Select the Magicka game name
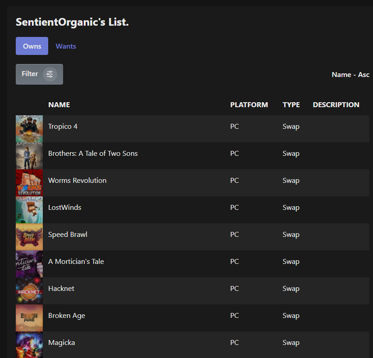 62,343
